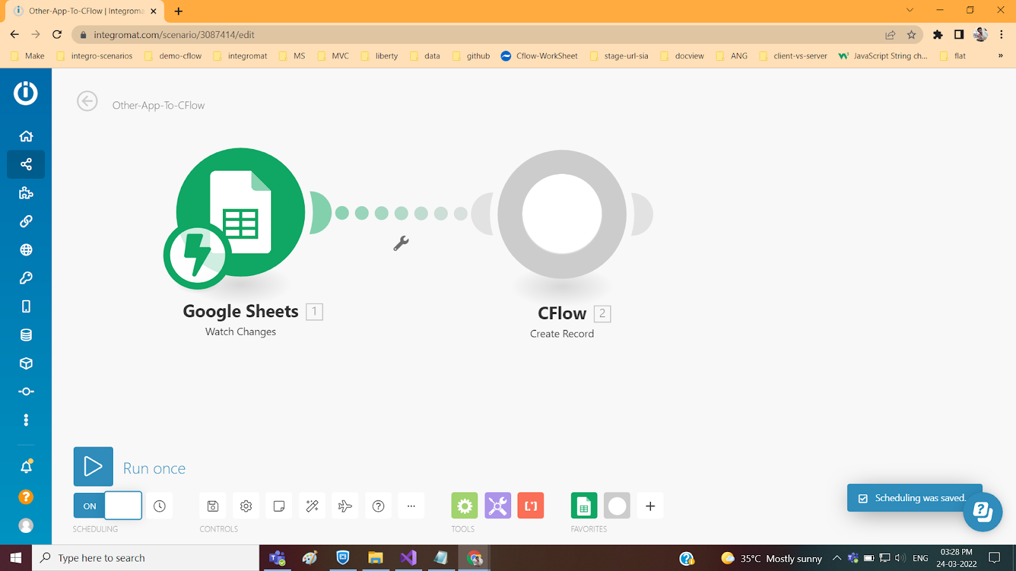Viewport: 1016px width, 571px height.
Task: Toggle scheduling ON switch off
Action: 107,506
